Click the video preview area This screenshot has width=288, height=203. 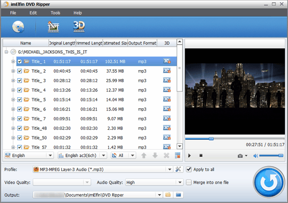coord(235,92)
